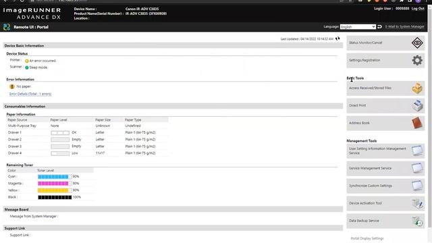Click the Support Link header
Screen dimensions: 432x243
(x=173, y=228)
